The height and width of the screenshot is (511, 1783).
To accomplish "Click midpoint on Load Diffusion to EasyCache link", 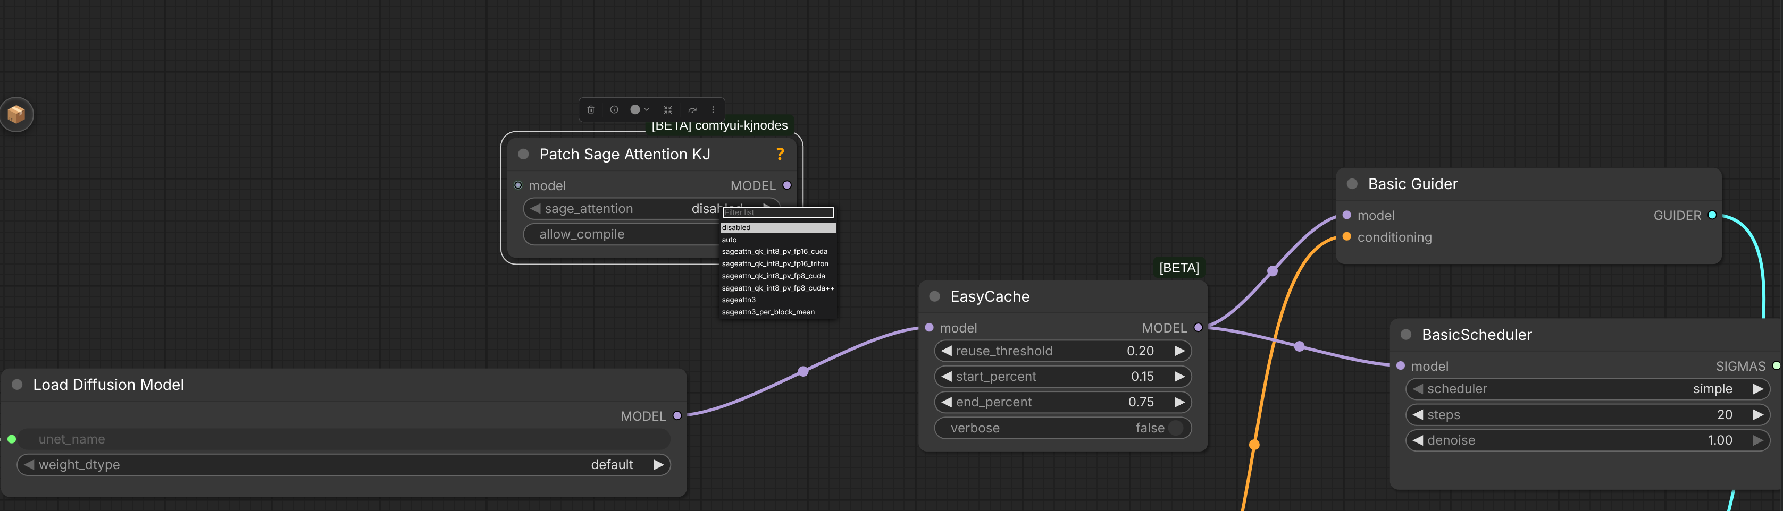I will tap(803, 371).
